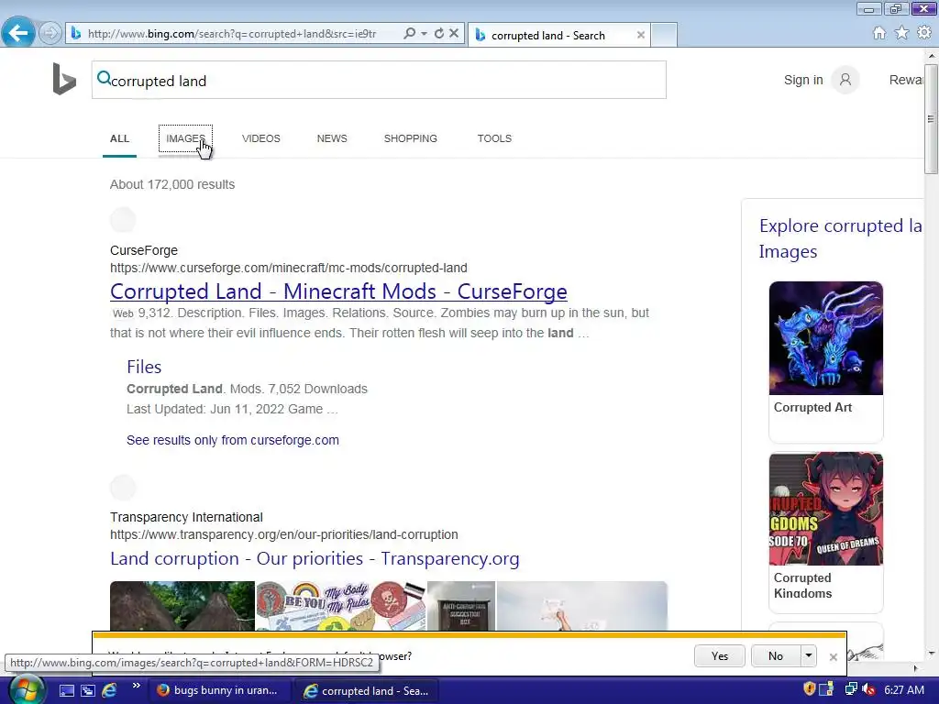The width and height of the screenshot is (939, 704).
Task: Click the network connection tray icon
Action: [x=850, y=689]
